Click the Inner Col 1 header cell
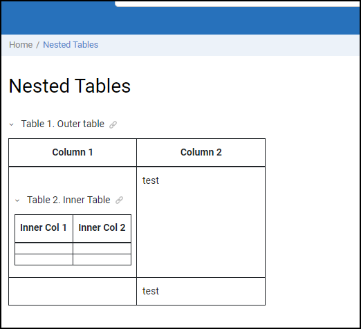361x329 pixels. [x=44, y=228]
